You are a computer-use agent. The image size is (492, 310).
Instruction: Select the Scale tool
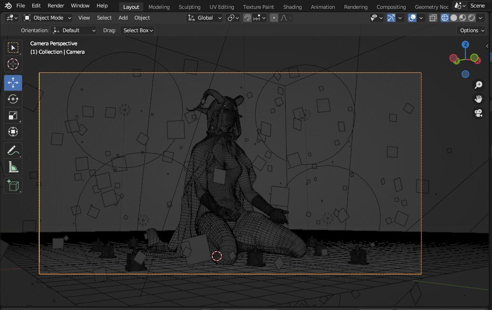coord(13,115)
